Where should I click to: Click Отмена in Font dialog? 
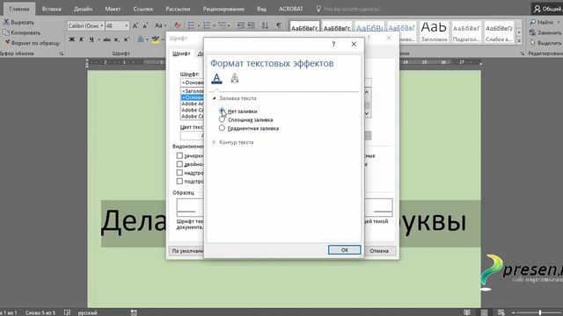tap(379, 251)
